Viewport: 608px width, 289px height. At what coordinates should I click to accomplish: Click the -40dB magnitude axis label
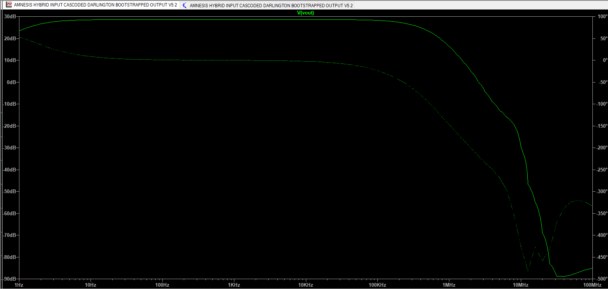coord(10,170)
